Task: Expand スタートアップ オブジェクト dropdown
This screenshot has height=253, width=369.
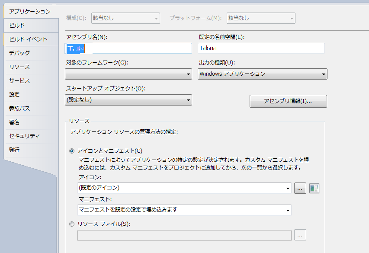Action: (128, 100)
